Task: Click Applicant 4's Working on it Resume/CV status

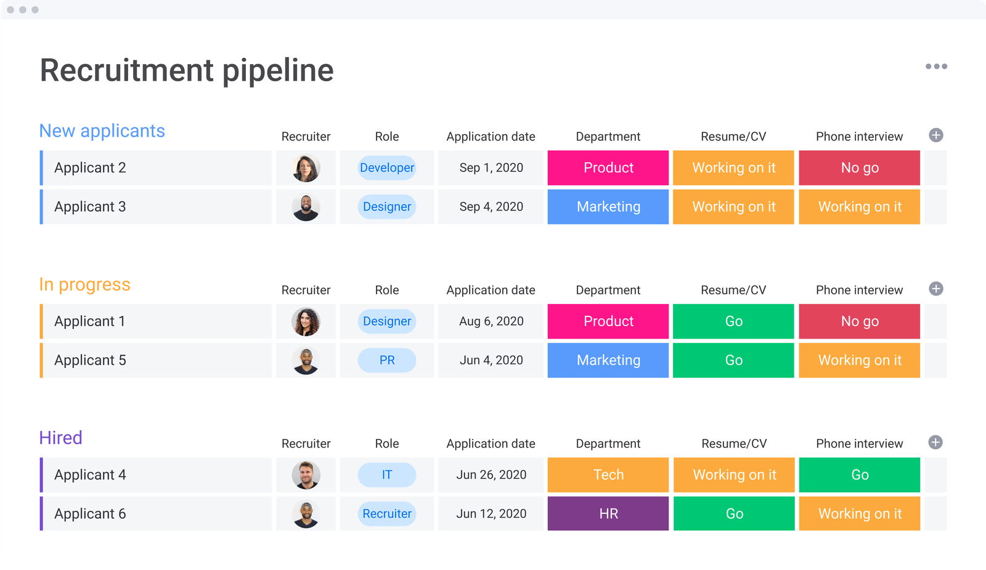Action: (733, 475)
